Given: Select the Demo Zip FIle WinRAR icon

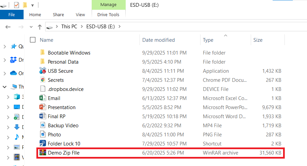Looking at the screenshot, I should (43, 152).
